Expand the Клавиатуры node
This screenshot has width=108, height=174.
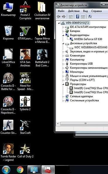pos(63,56)
